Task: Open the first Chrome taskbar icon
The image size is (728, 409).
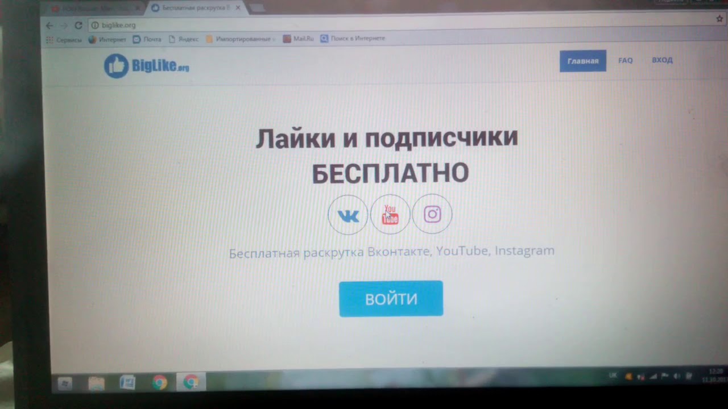Action: [x=159, y=383]
